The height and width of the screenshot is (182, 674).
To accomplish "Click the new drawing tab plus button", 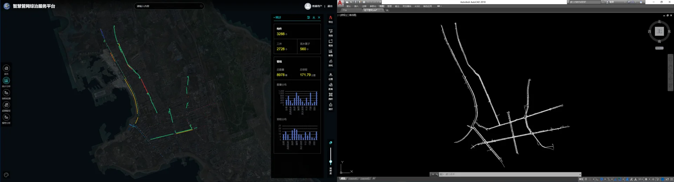I will 387,10.
